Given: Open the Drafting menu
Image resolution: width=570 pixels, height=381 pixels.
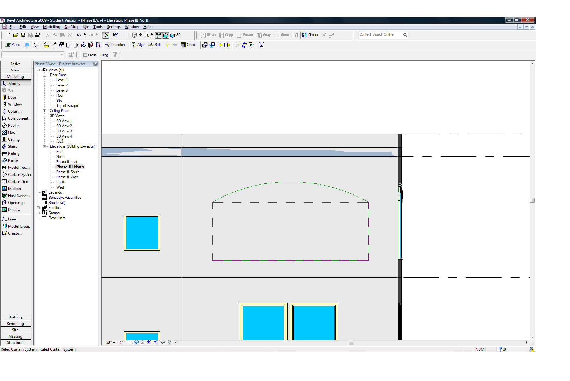Looking at the screenshot, I should pyautogui.click(x=71, y=27).
